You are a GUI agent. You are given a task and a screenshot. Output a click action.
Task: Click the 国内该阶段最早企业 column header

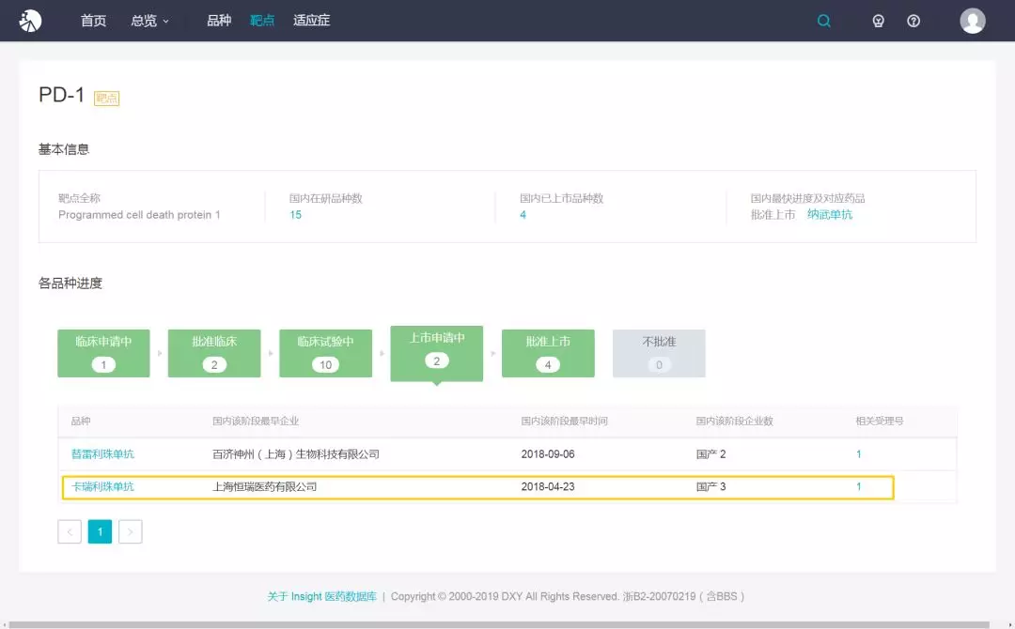coord(256,421)
